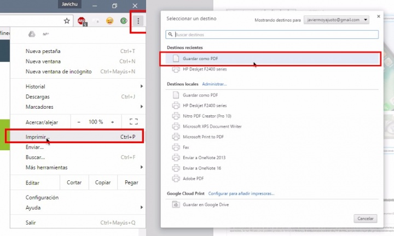Open the Adblock Plus extension icon
Screen dimensions: 394x236
82,21
